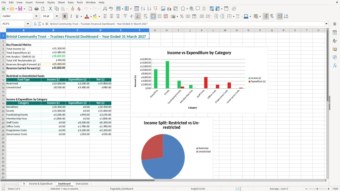Expand the Font Size dropdown
Image resolution: width=340 pixels, height=191 pixels.
point(57,16)
